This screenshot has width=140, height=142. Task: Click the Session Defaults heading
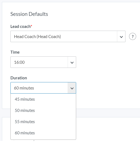tap(29, 14)
